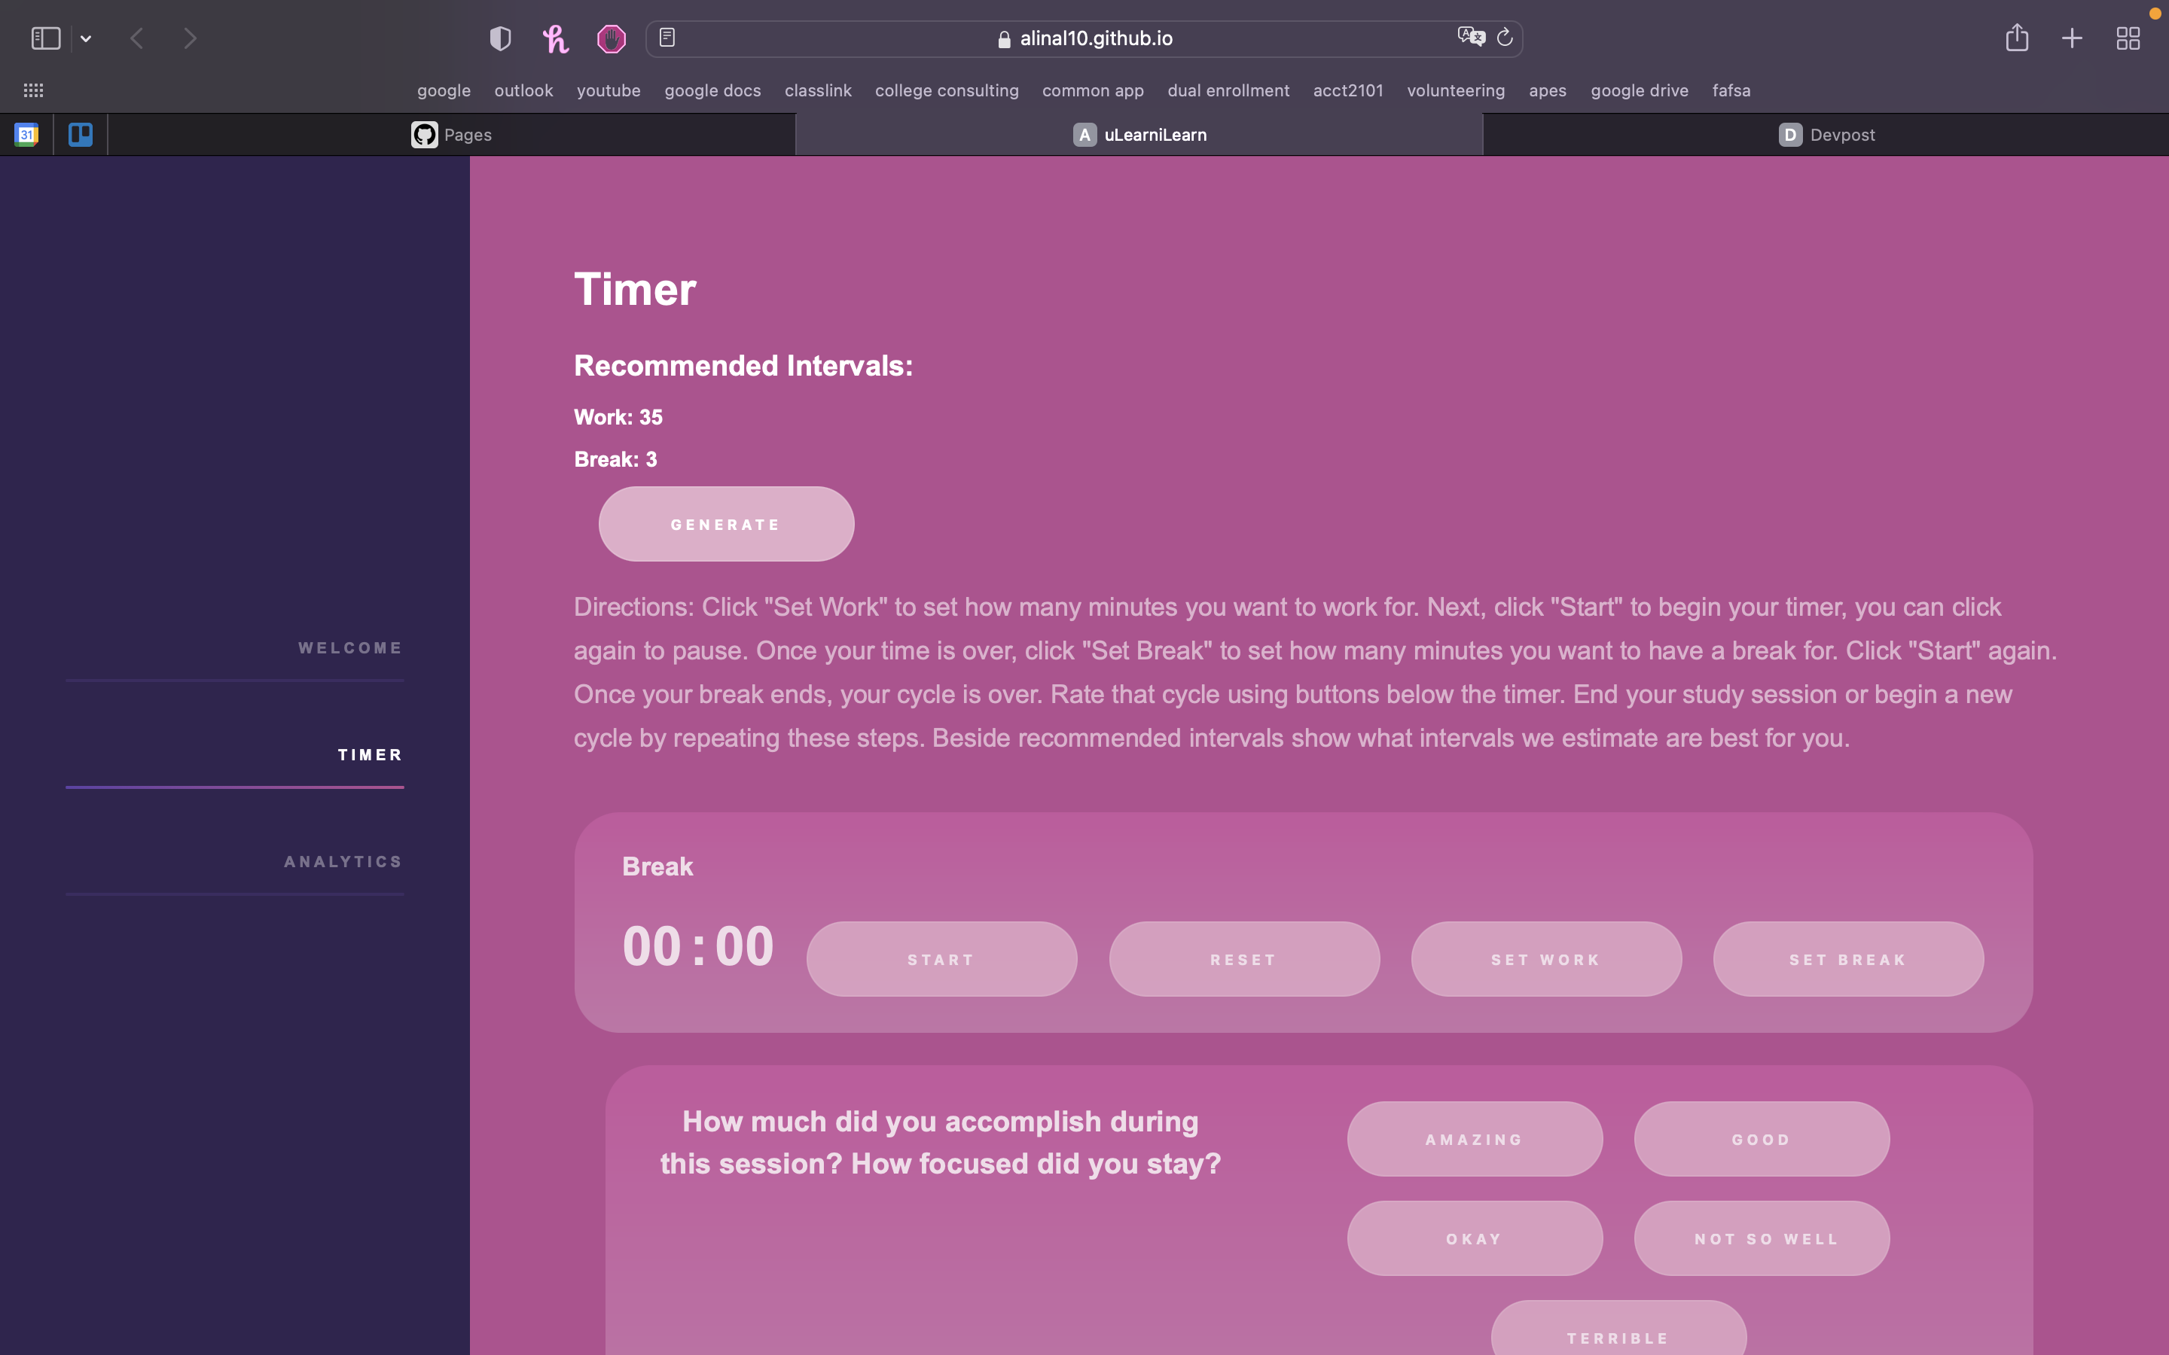
Task: Open the Share icon in the toolbar
Action: point(2017,38)
